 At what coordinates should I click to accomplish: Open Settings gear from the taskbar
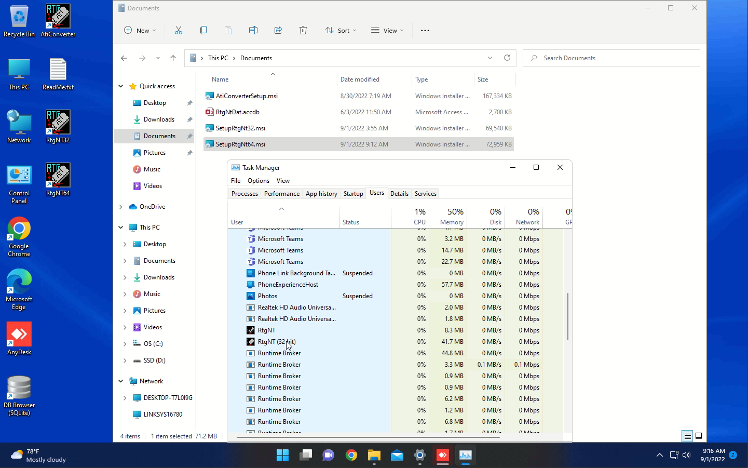[420, 456]
